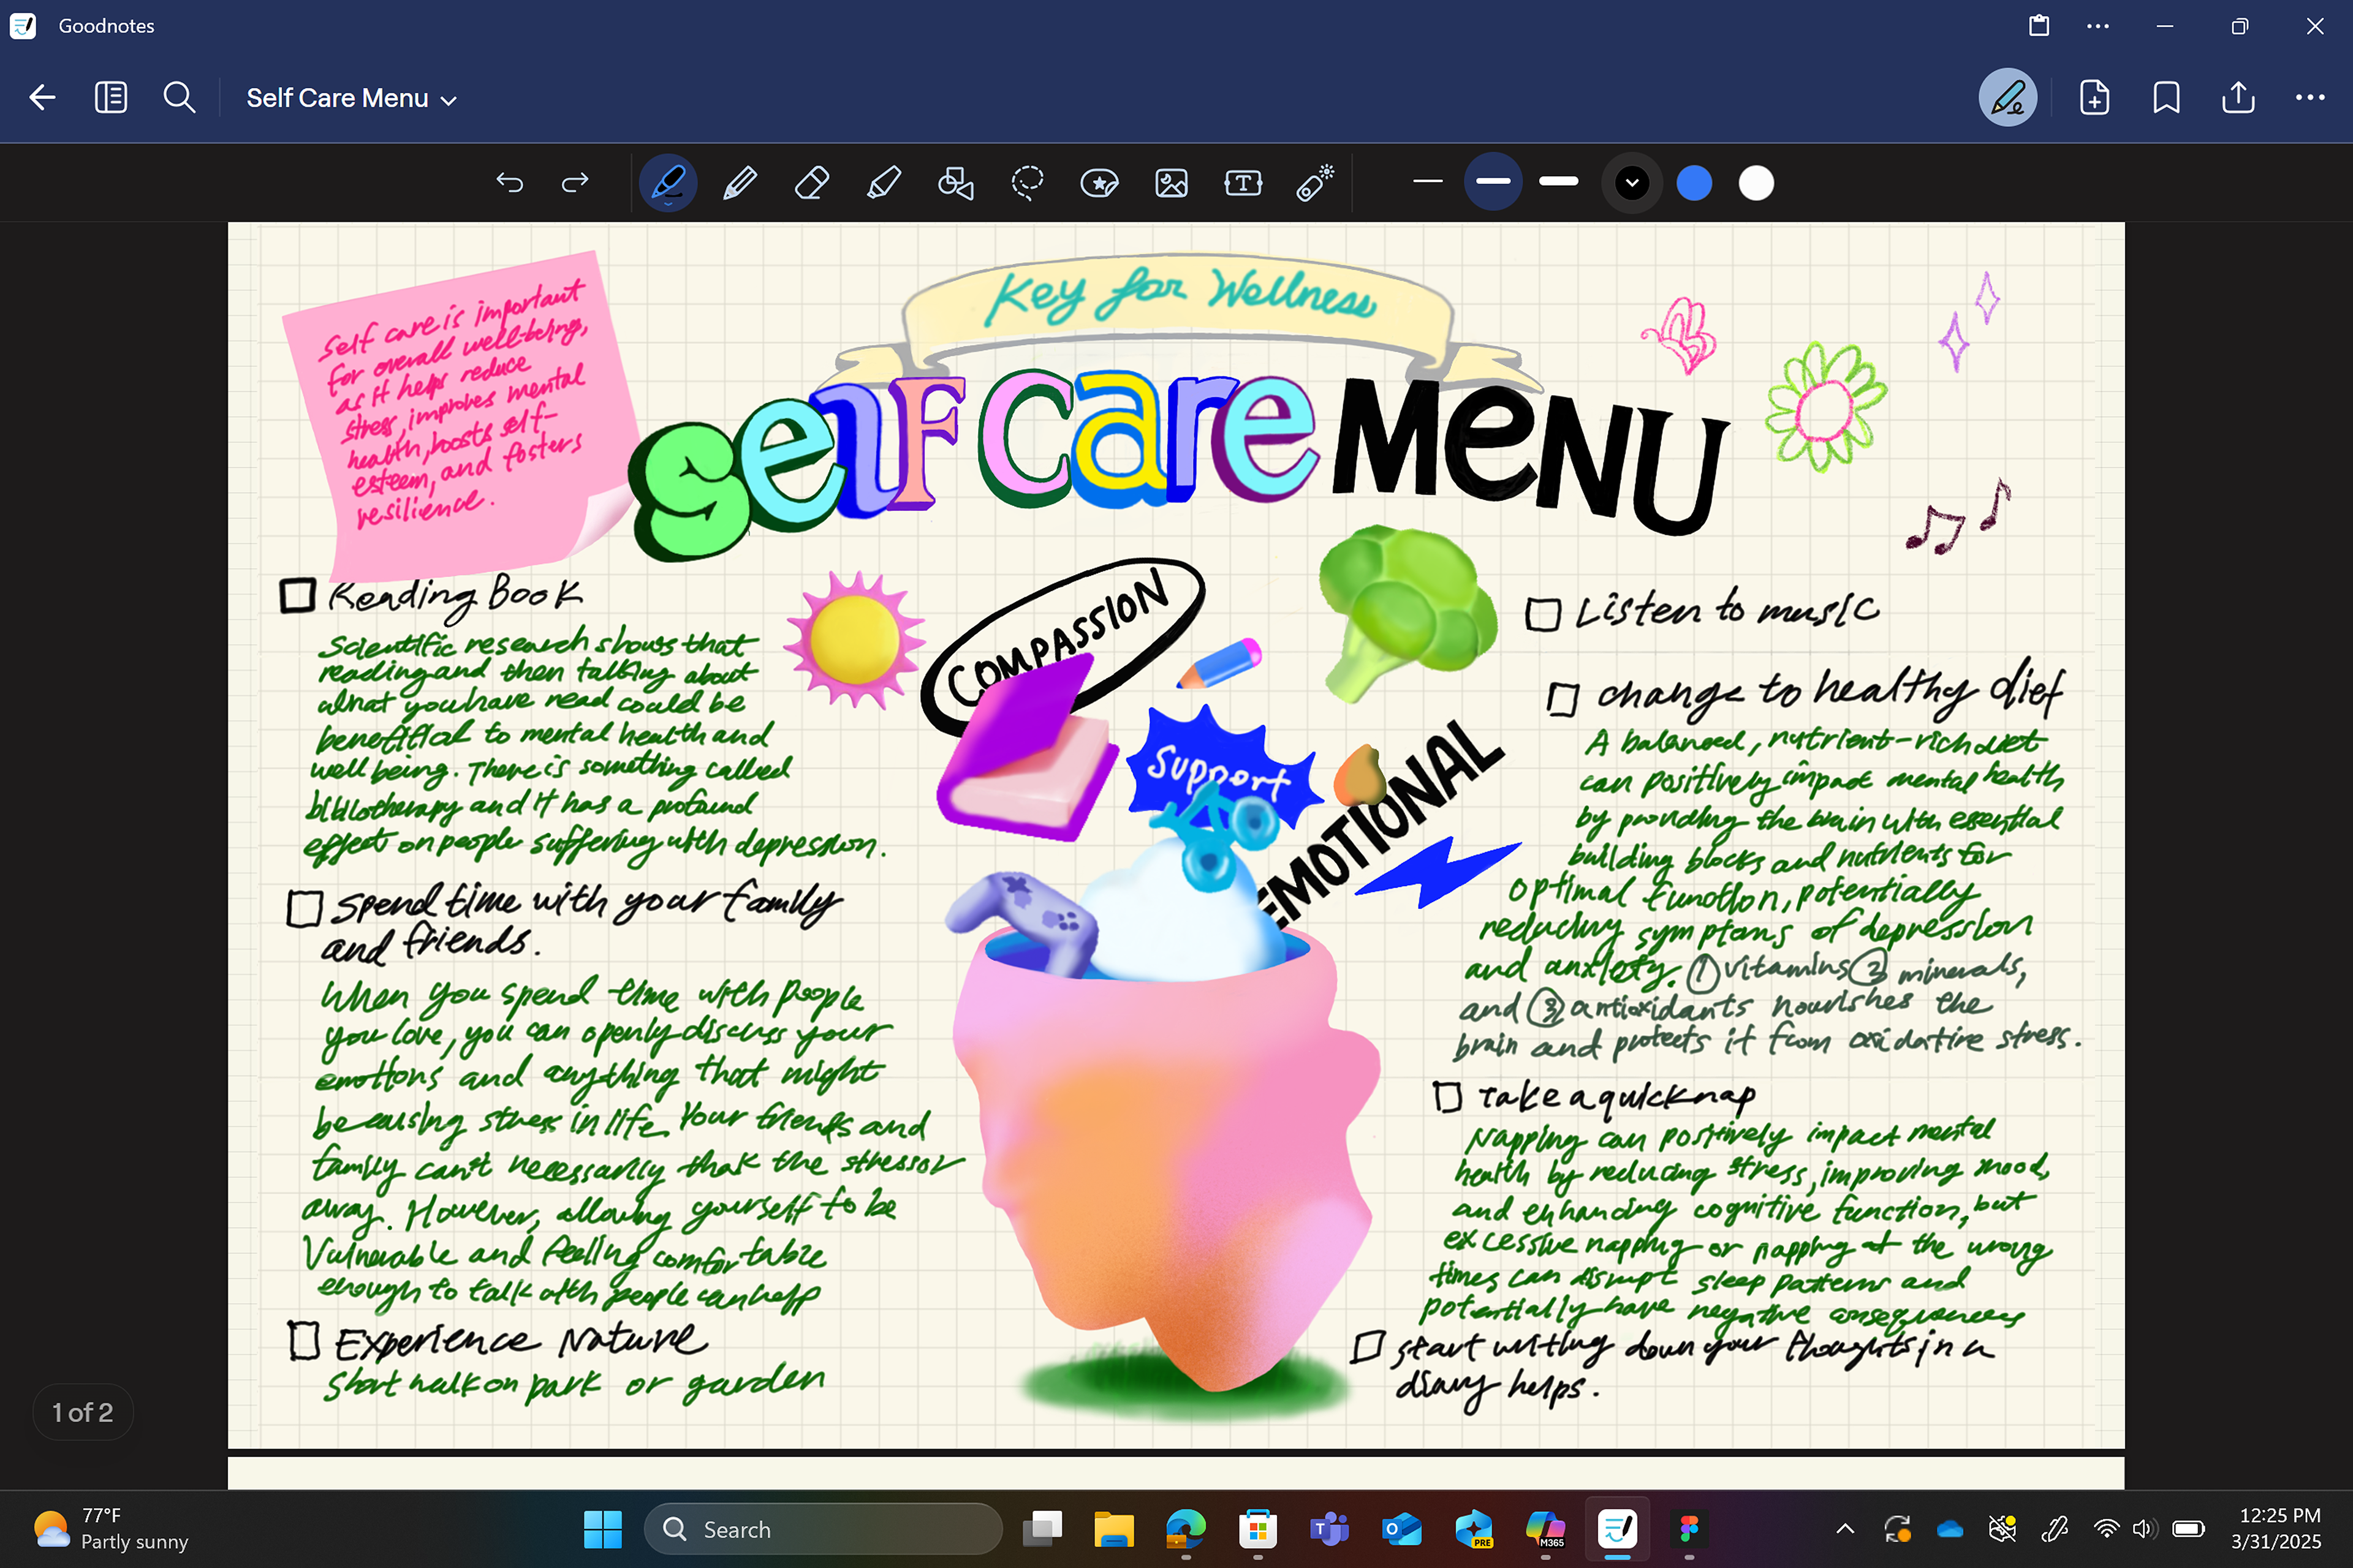Select the Text box tool
Image resolution: width=2353 pixels, height=1568 pixels.
[1243, 183]
